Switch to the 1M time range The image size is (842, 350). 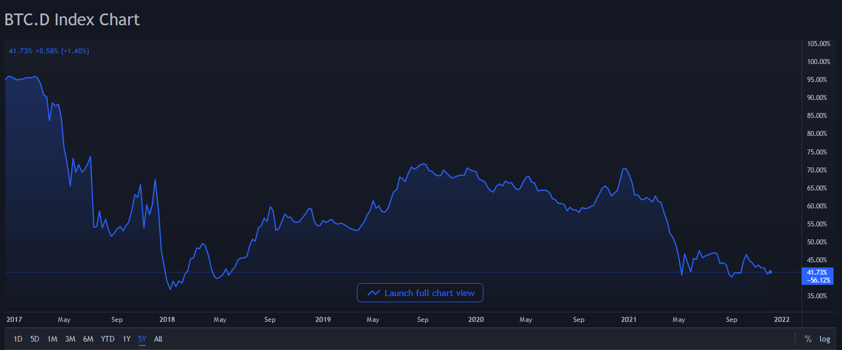[x=52, y=339]
